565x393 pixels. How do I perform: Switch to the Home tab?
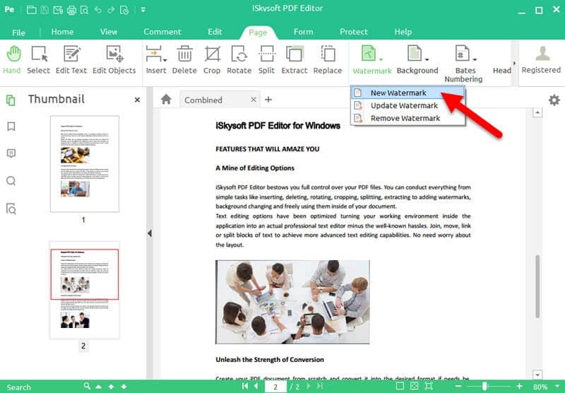(62, 32)
